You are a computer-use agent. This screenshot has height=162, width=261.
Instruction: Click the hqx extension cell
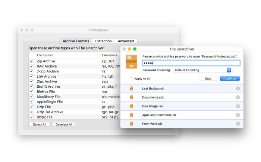(104, 91)
